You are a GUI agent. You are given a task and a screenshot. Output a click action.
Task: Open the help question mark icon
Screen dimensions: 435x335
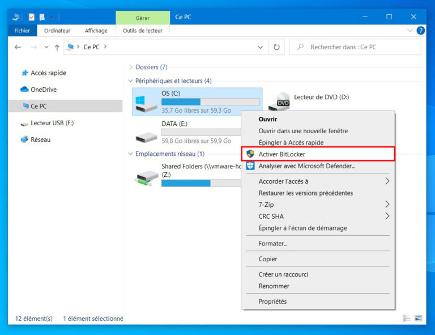(420, 31)
